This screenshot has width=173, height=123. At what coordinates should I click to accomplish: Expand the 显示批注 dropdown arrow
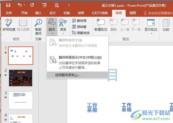click(x=151, y=33)
